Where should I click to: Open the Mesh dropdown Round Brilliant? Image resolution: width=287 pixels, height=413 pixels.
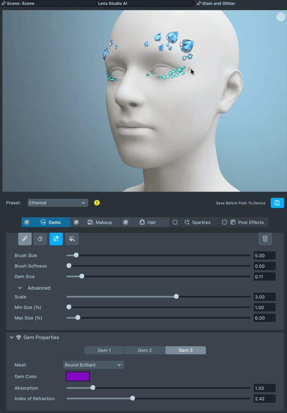[93, 365]
